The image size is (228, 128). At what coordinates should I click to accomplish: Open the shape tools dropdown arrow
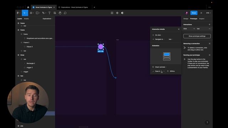40,13
